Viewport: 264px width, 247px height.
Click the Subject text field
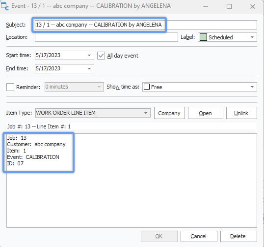tap(146, 25)
